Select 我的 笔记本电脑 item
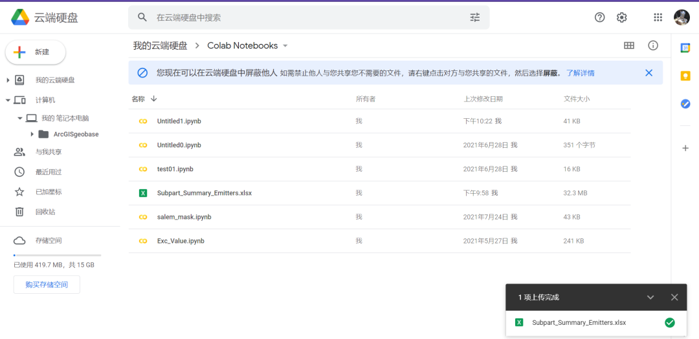The width and height of the screenshot is (699, 339). point(65,118)
